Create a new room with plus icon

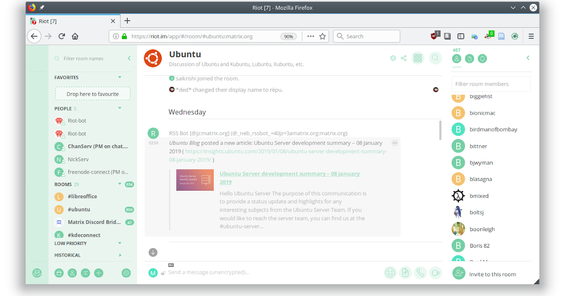98,273
